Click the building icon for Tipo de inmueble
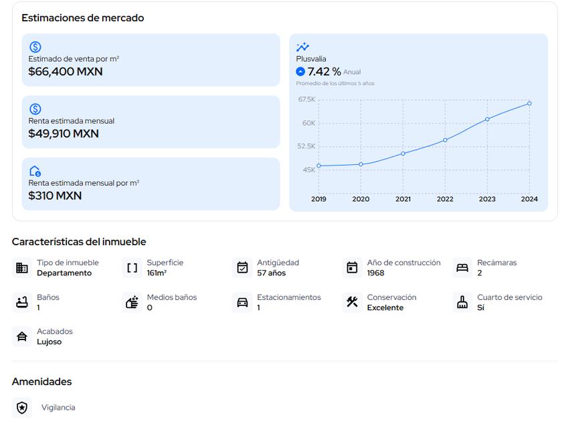The width and height of the screenshot is (562, 421). [22, 268]
